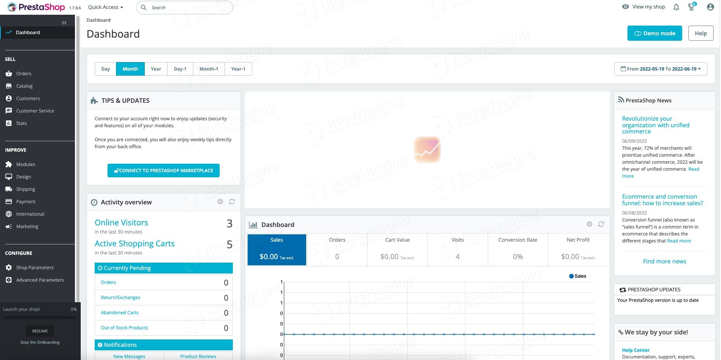Toggle Demo mode
The width and height of the screenshot is (721, 360).
point(654,33)
